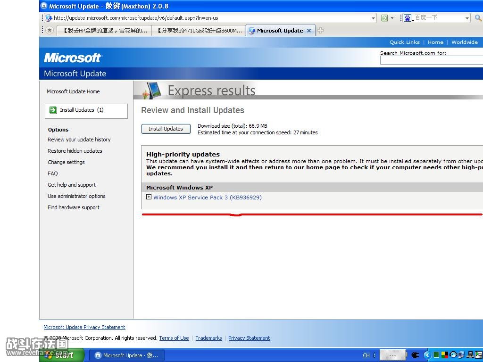Viewport: 483px width, 362px height.
Task: Click the 'Download size (total): 66.9 MB' text
Action: [x=232, y=126]
